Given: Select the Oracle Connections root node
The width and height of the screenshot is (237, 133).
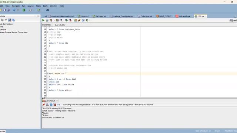Looking at the screenshot, I should coord(6,24).
